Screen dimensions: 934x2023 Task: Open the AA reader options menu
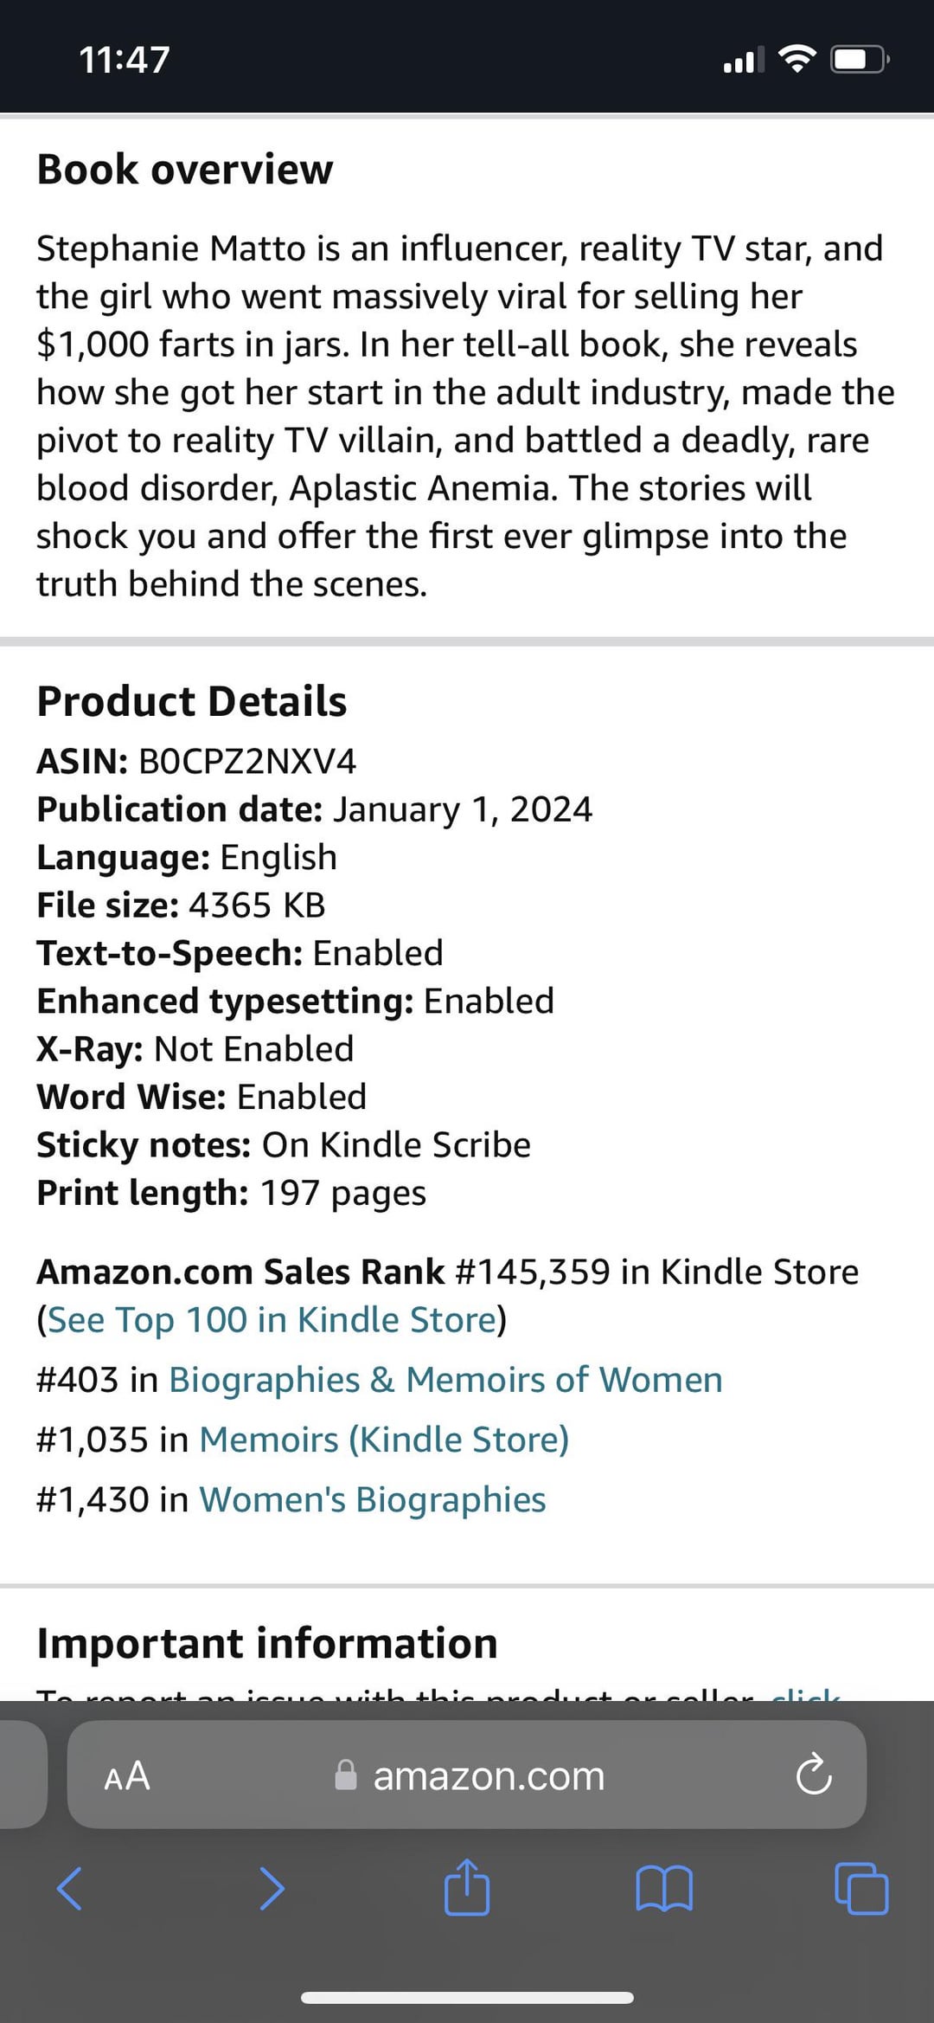(x=127, y=1776)
